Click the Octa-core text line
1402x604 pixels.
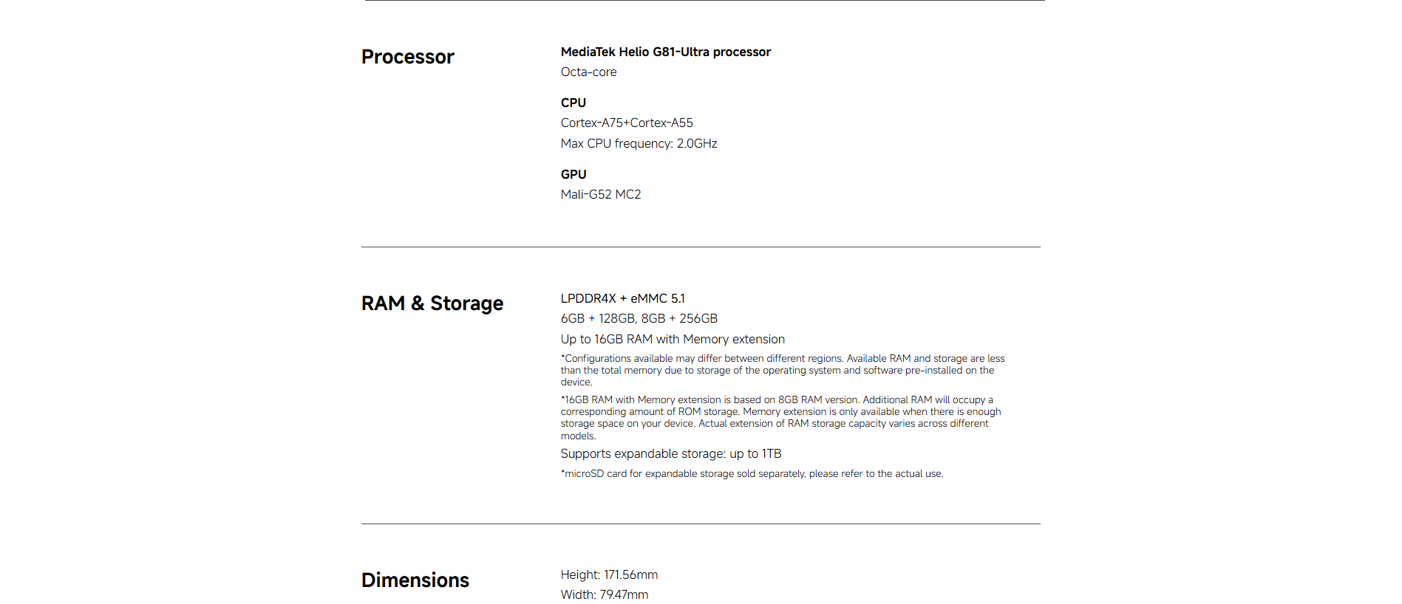(x=588, y=72)
